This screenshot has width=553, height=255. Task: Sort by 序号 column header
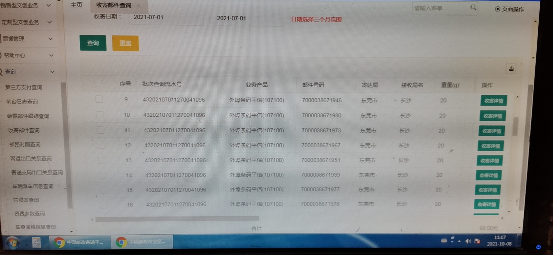(x=125, y=84)
